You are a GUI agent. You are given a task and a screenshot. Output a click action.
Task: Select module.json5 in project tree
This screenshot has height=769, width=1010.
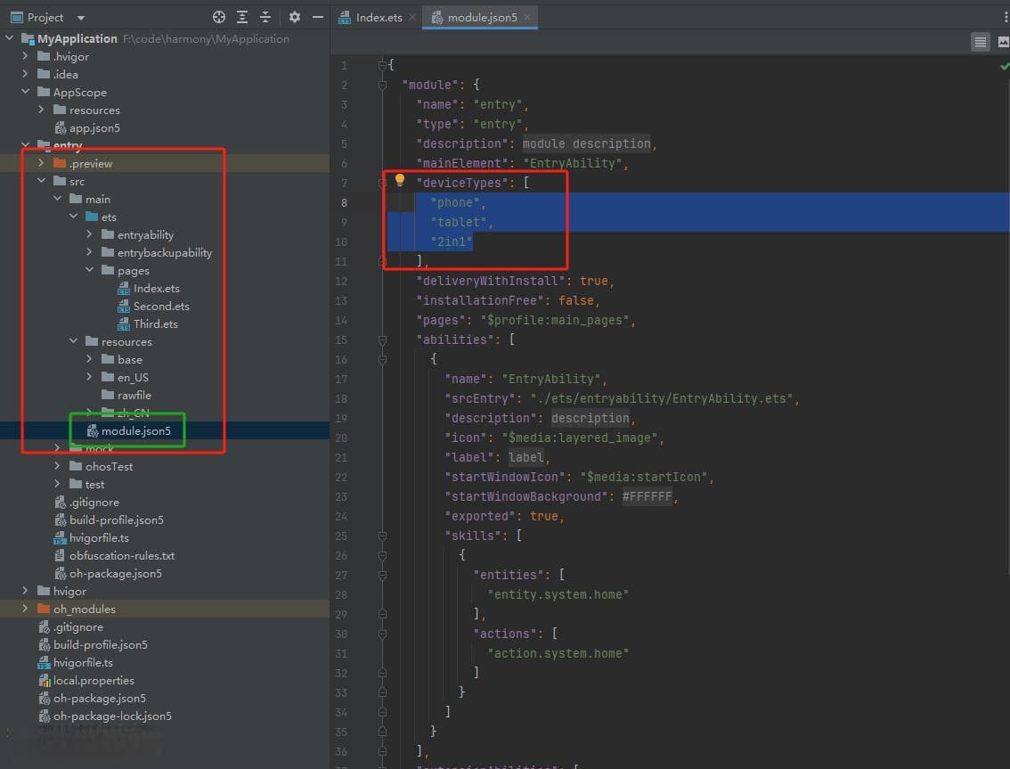point(136,430)
